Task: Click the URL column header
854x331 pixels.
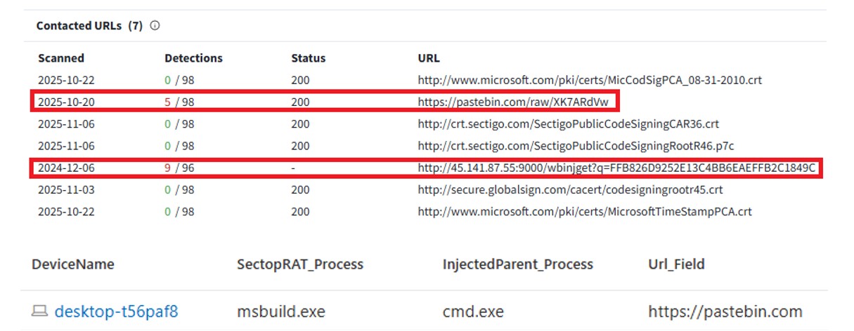Action: (x=429, y=58)
